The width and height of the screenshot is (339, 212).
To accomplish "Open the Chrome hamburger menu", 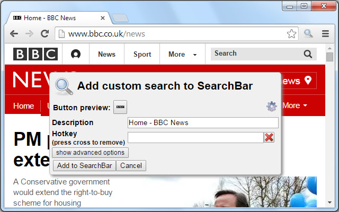I will [325, 33].
